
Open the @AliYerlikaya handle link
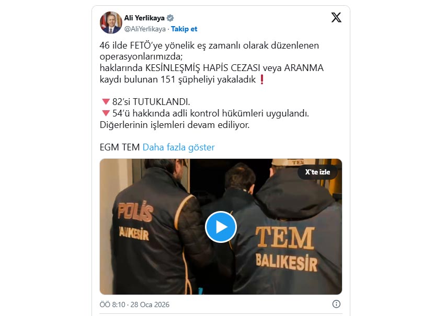145,29
